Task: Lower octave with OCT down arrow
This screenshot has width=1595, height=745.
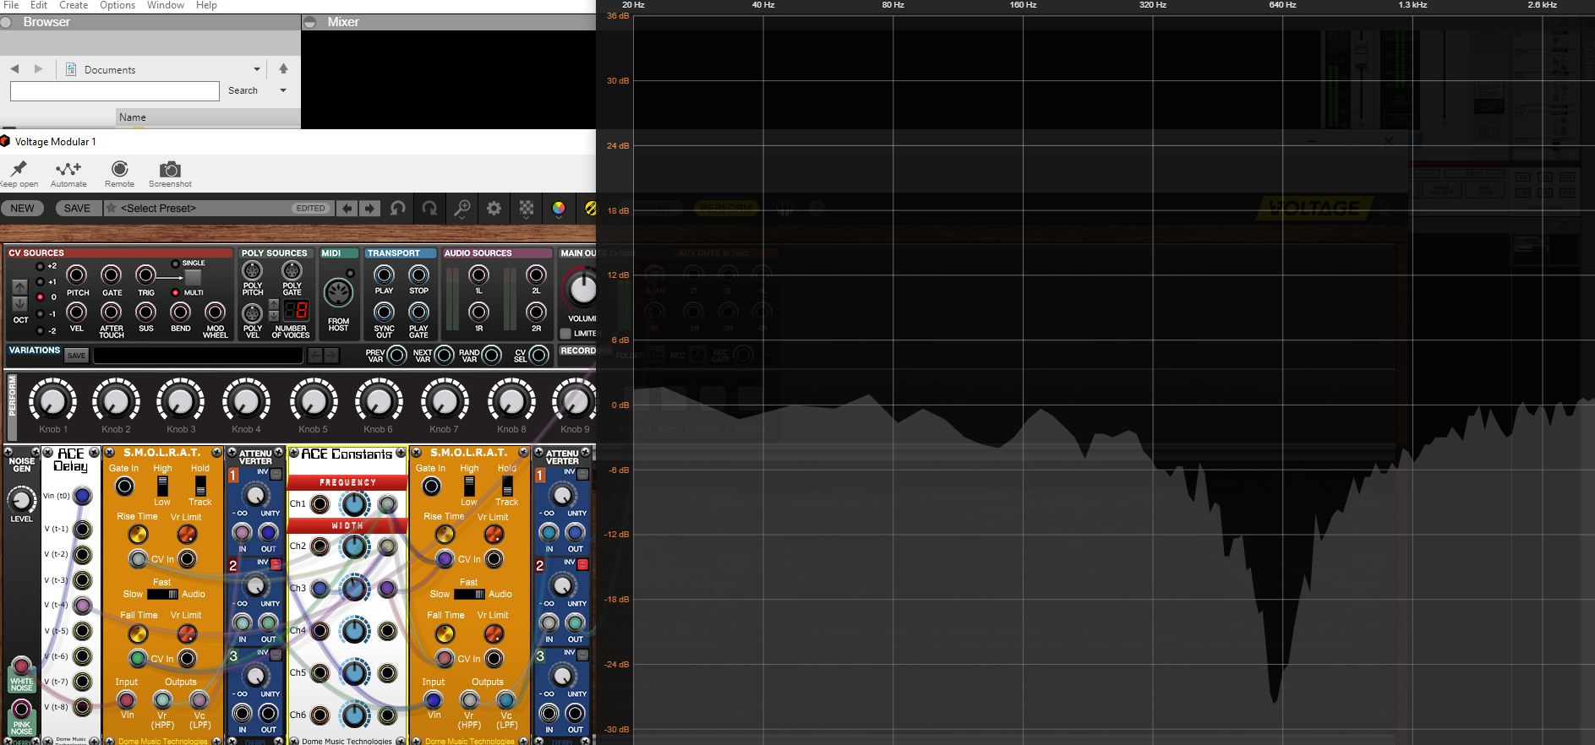Action: click(x=19, y=303)
